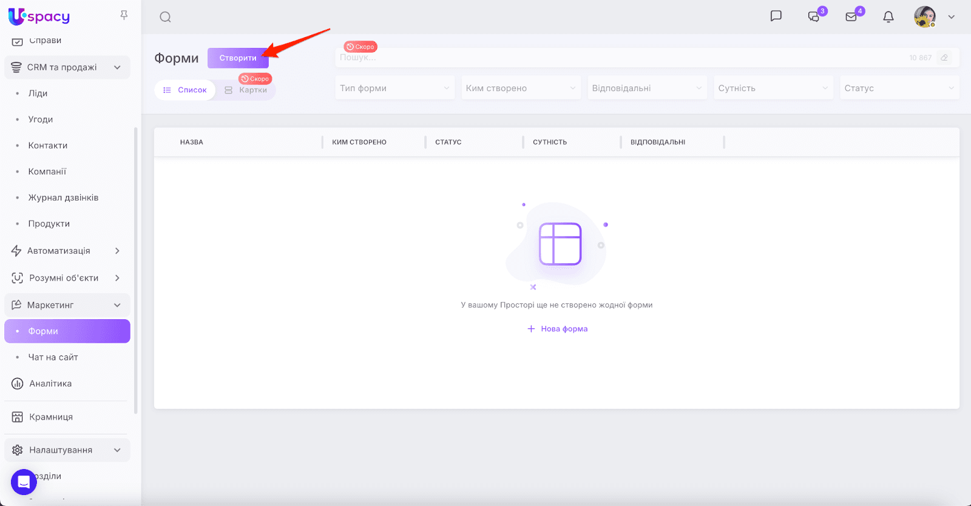Click the СТАТУС column header
Image resolution: width=971 pixels, height=506 pixels.
coord(448,142)
